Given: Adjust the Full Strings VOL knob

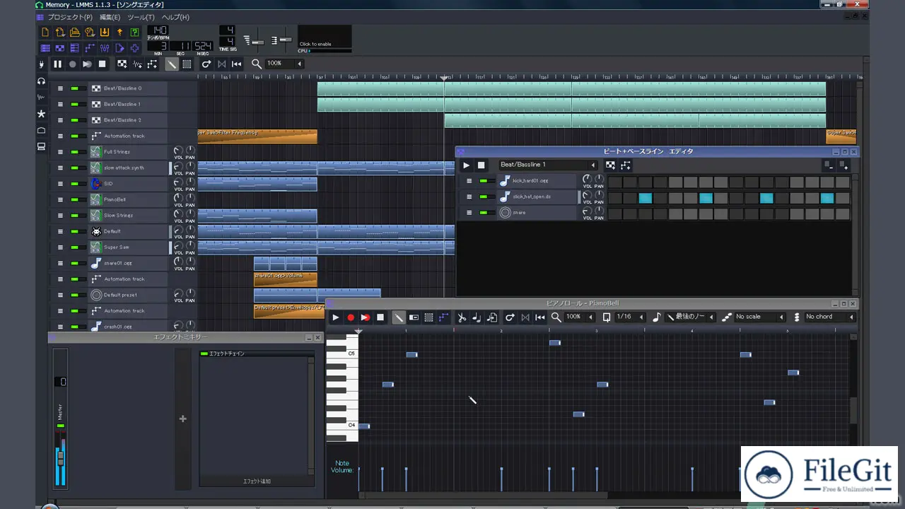Looking at the screenshot, I should [178, 151].
